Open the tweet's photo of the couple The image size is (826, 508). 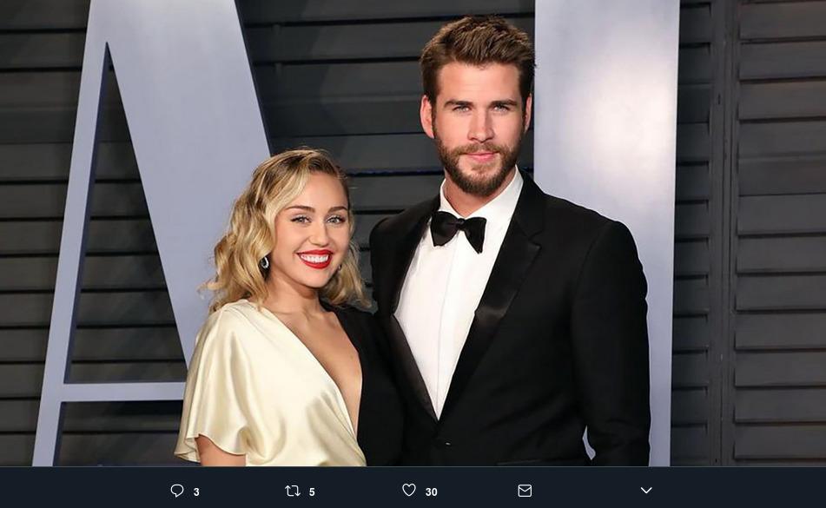(x=413, y=233)
